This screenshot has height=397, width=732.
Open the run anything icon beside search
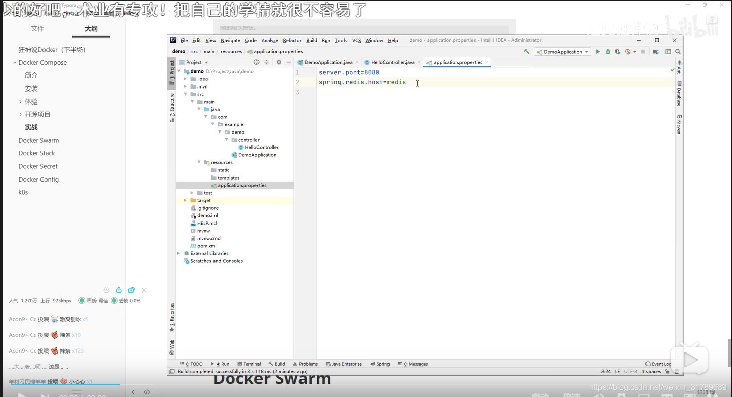[668, 52]
